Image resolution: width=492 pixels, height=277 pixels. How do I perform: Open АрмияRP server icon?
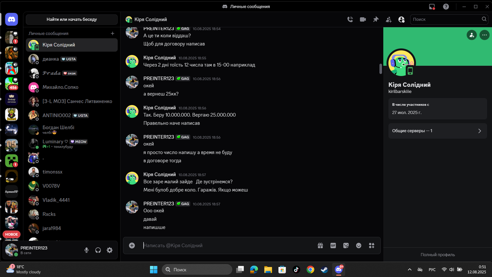pyautogui.click(x=12, y=192)
